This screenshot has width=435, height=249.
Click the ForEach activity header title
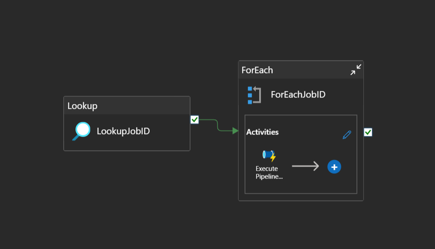257,70
